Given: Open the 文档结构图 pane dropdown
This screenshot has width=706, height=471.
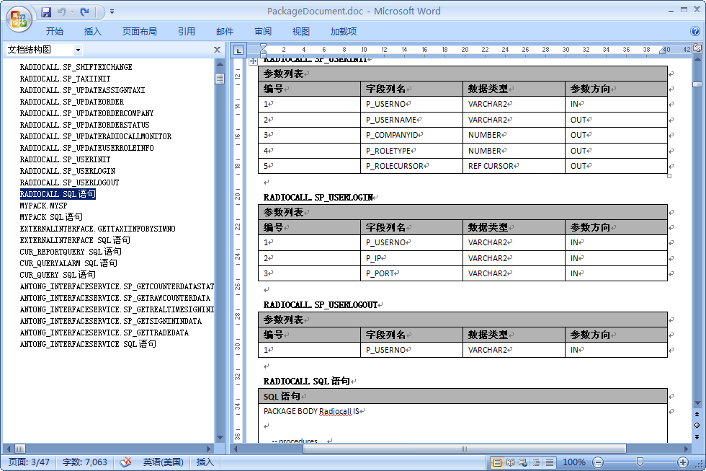Looking at the screenshot, I should tap(78, 50).
